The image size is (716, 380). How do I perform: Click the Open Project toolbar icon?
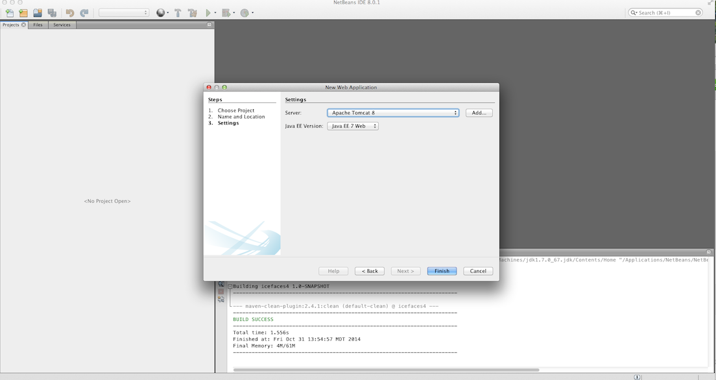[x=38, y=13]
